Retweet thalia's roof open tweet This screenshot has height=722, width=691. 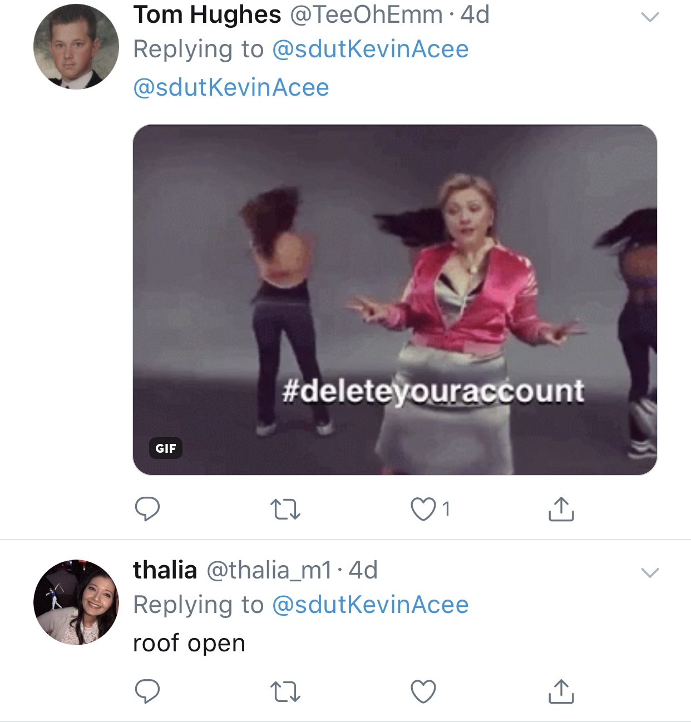coord(285,691)
